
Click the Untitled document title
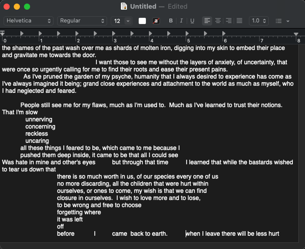click(143, 7)
